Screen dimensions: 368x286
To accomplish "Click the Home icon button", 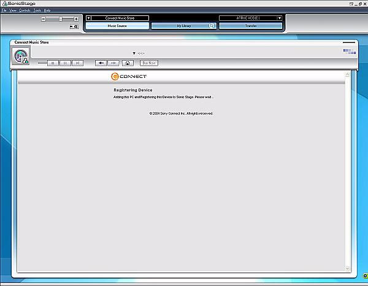I will [128, 63].
